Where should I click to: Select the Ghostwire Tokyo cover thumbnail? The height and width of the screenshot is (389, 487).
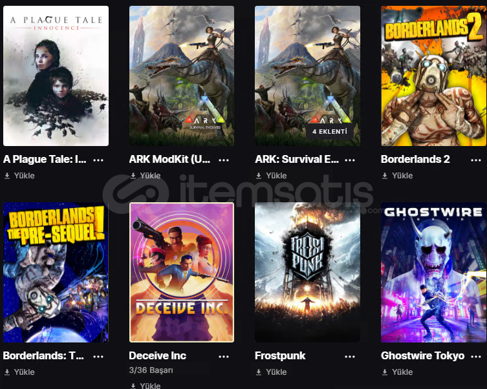433,272
